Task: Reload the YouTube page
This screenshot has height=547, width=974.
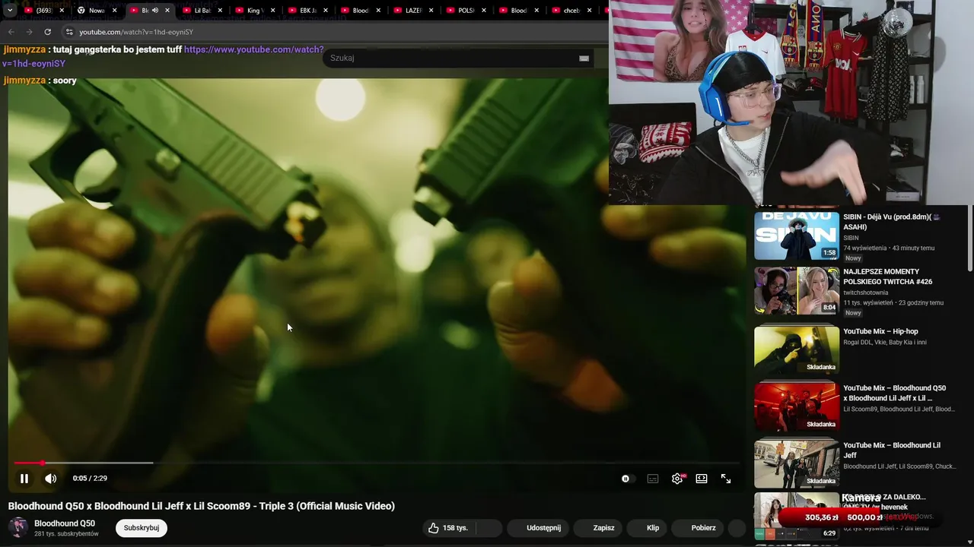Action: tap(47, 32)
